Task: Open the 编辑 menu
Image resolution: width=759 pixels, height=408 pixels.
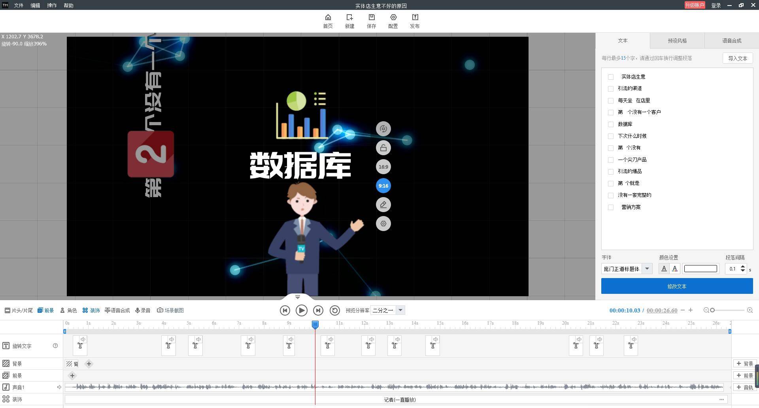Action: pyautogui.click(x=35, y=6)
